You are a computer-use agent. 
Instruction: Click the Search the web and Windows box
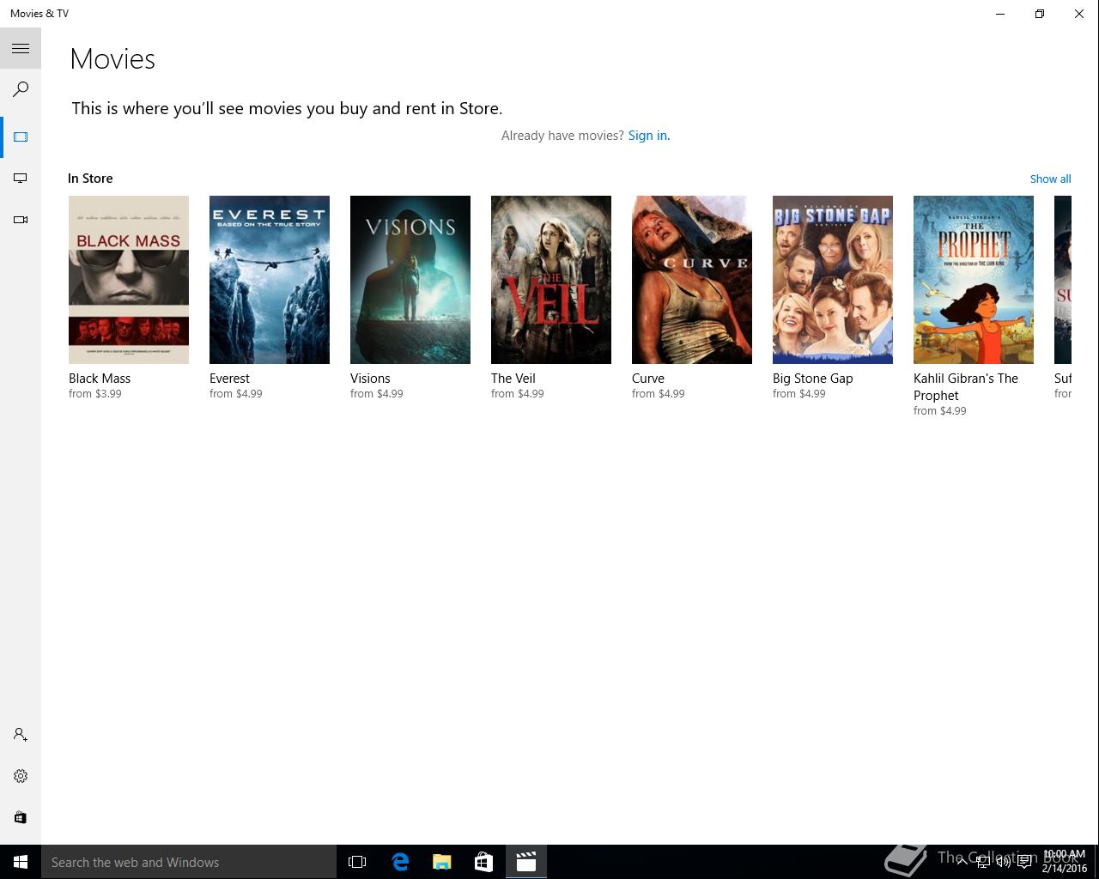(189, 862)
